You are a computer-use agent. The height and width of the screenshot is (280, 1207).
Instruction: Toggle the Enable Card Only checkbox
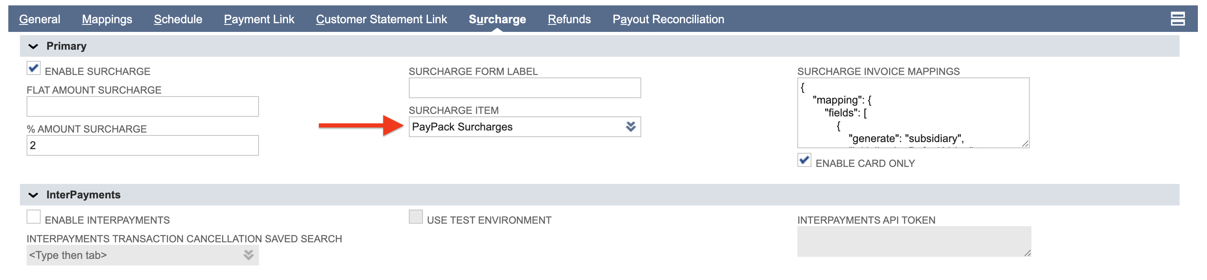coord(804,160)
